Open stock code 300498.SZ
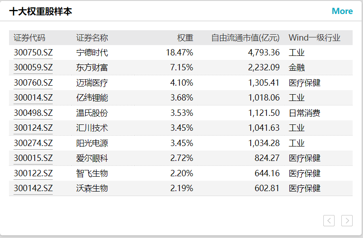The height and width of the screenshot is (238, 363). point(33,113)
